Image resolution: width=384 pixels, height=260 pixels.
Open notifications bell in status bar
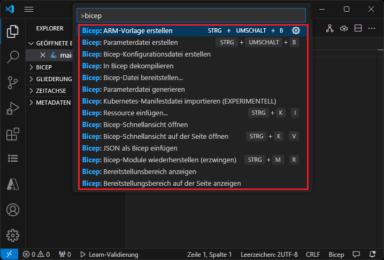point(372,254)
